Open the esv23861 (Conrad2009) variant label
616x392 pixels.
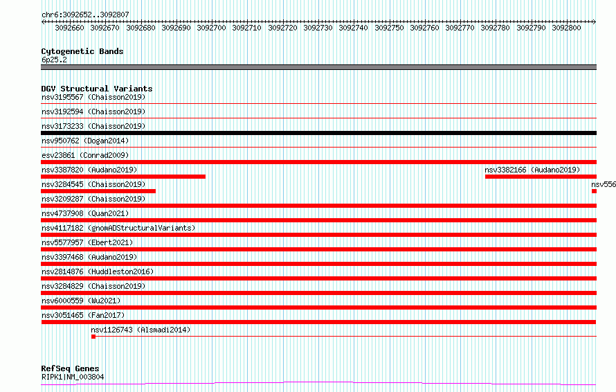85,155
